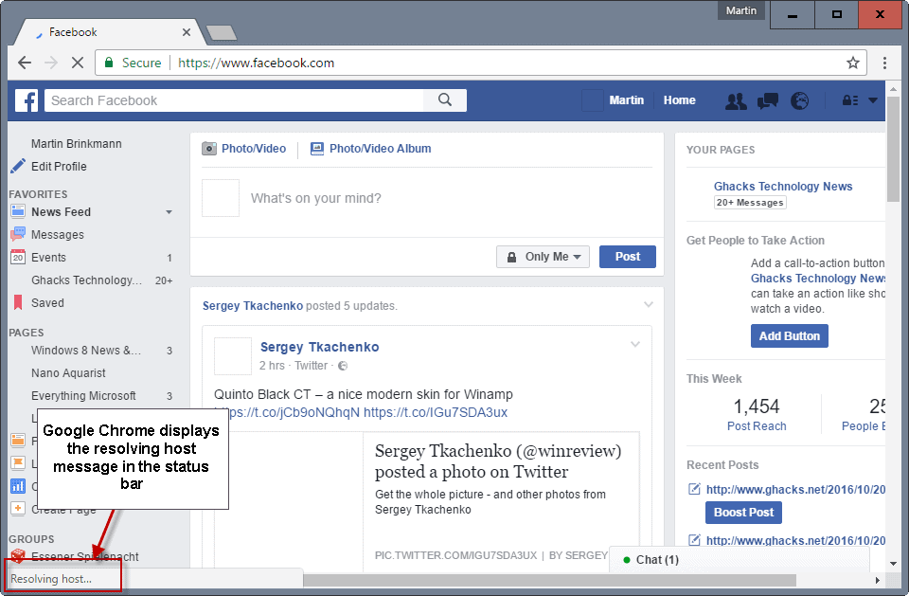
Task: Click the Facebook logo icon
Action: 27,100
